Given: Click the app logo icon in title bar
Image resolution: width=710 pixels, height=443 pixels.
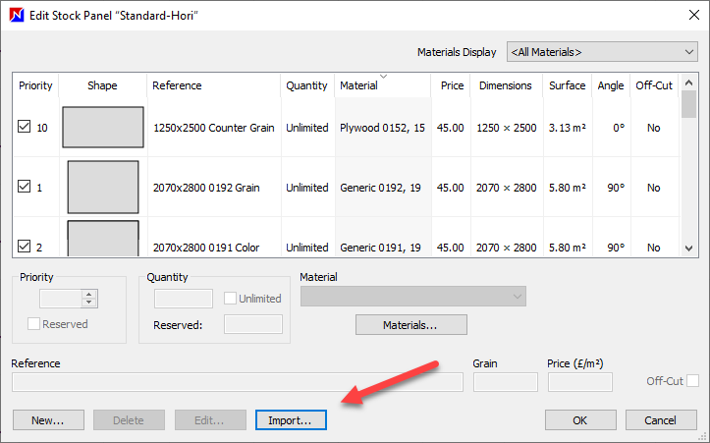Looking at the screenshot, I should pos(17,15).
